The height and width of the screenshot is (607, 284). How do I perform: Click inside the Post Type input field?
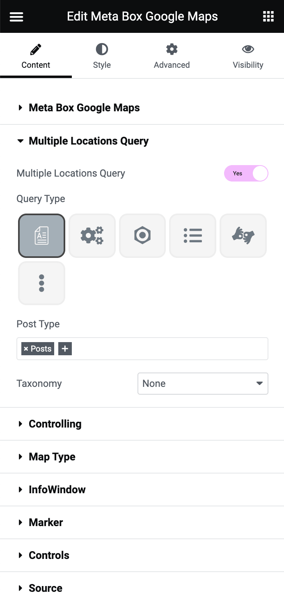tap(164, 348)
